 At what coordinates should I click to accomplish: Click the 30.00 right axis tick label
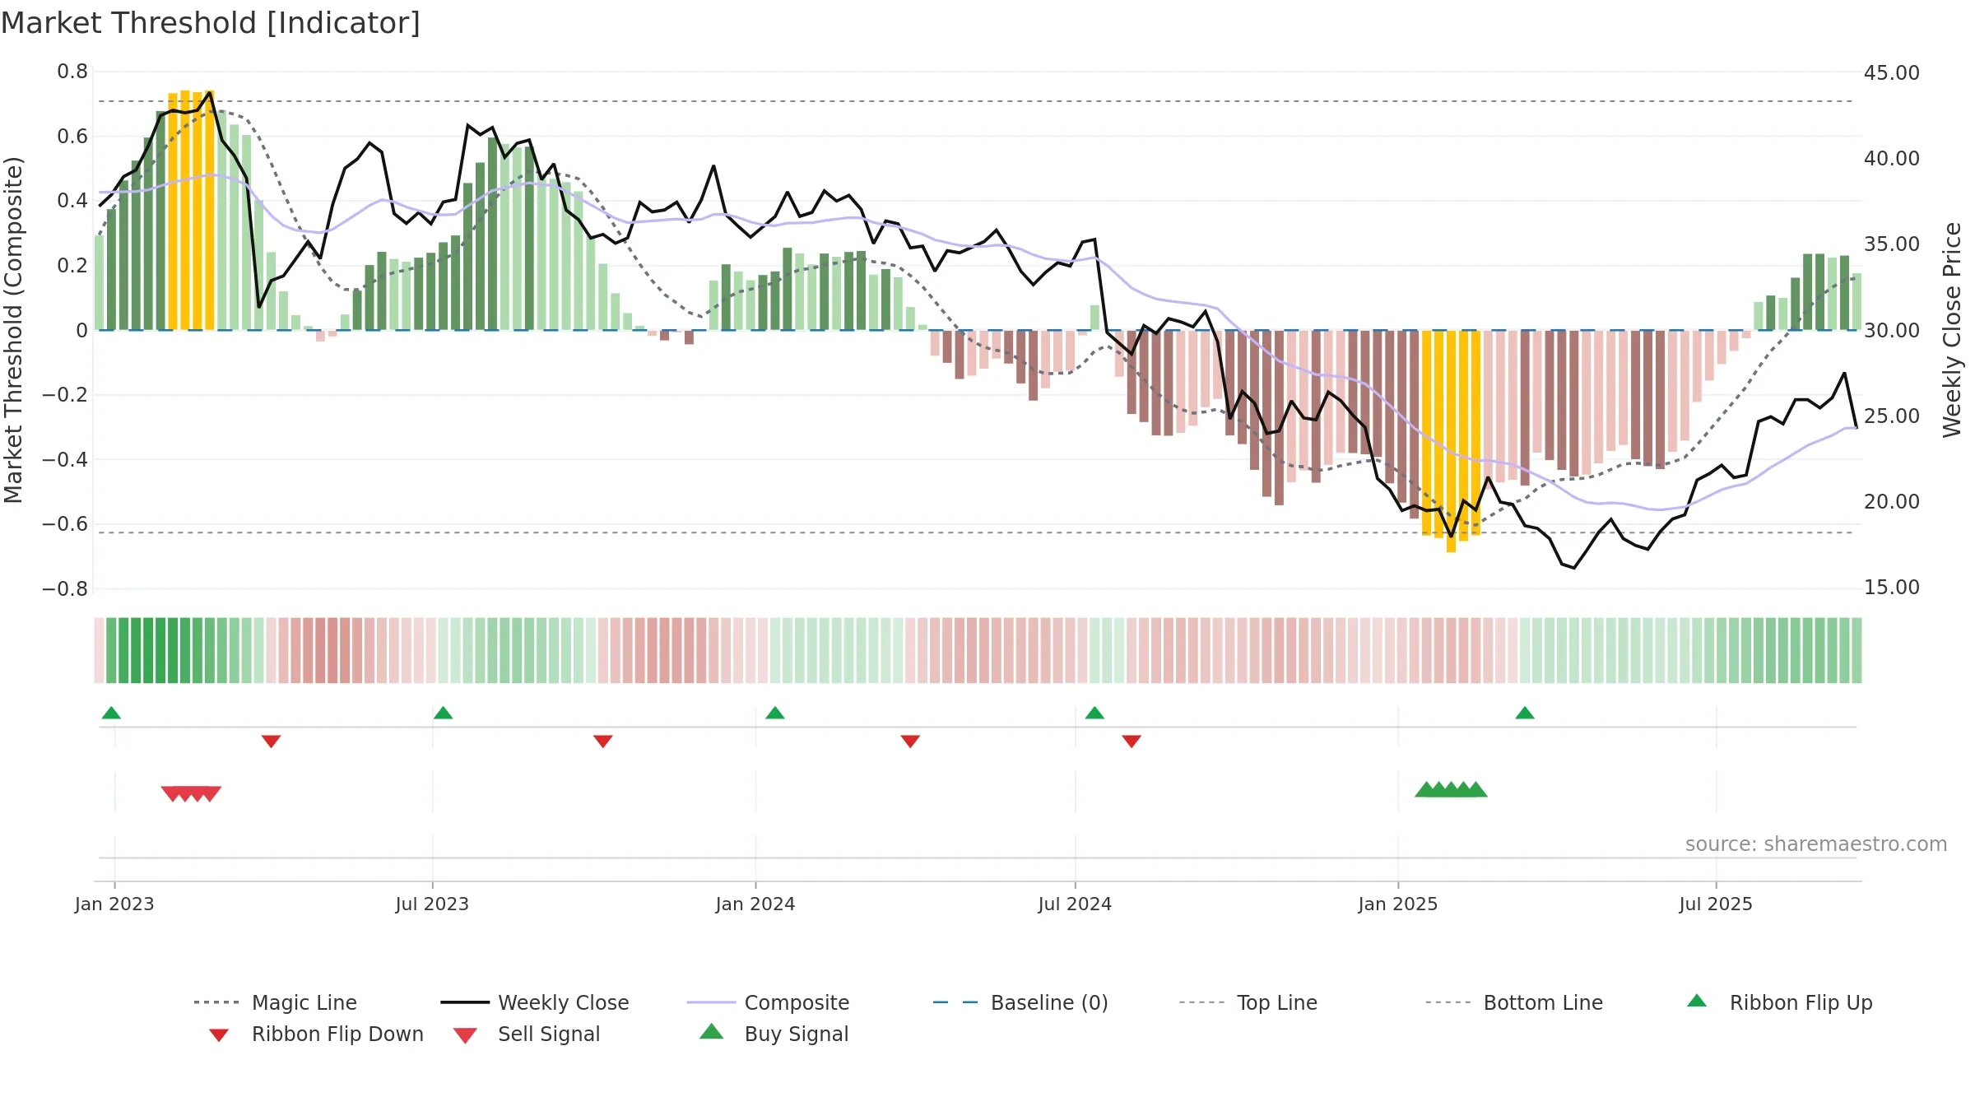1891,330
